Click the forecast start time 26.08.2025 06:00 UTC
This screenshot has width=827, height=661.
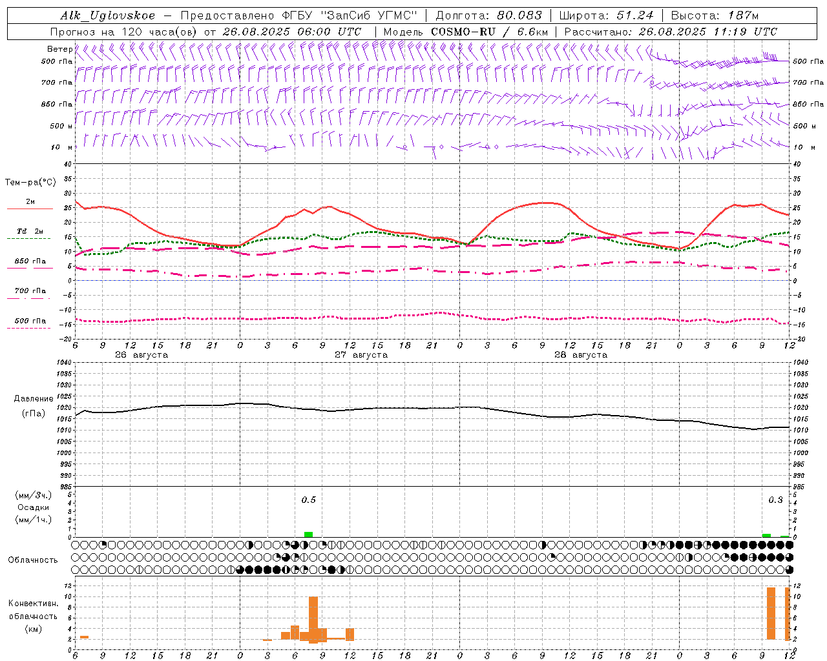tap(291, 32)
